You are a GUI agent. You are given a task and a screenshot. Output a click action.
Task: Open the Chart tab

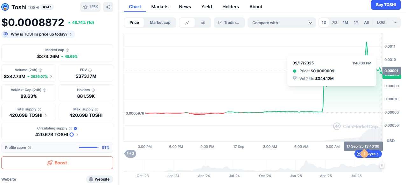(135, 7)
